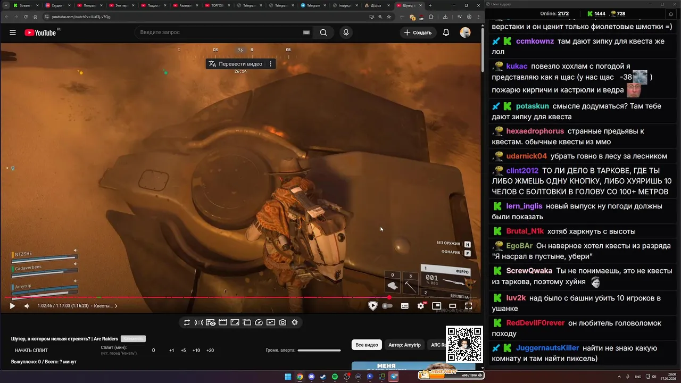This screenshot has width=681, height=383.
Task: Expand the Квесты chapter list
Action: click(x=105, y=306)
